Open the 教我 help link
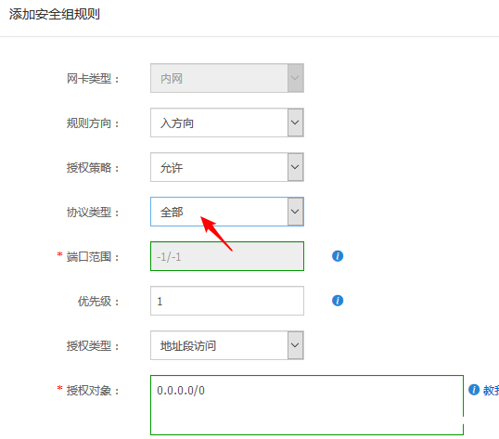 tap(491, 391)
